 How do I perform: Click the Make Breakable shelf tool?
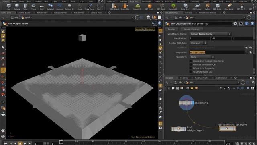185,6
